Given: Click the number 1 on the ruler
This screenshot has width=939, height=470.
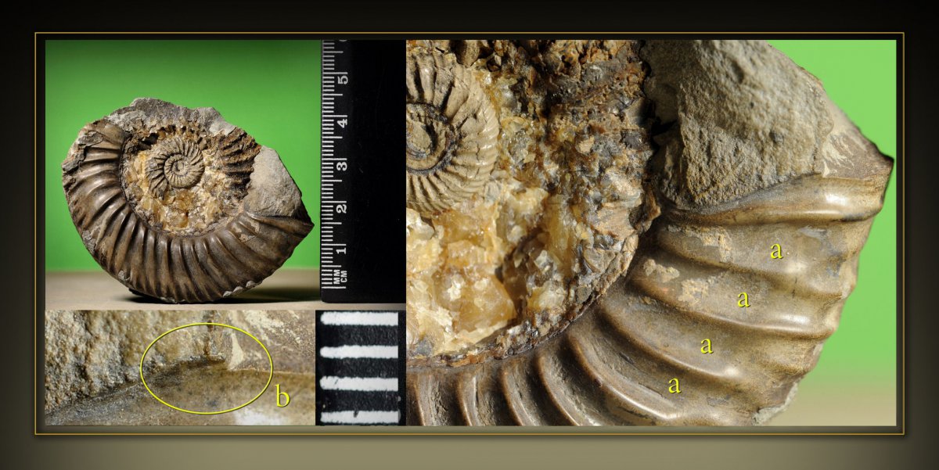Looking at the screenshot, I should [342, 249].
